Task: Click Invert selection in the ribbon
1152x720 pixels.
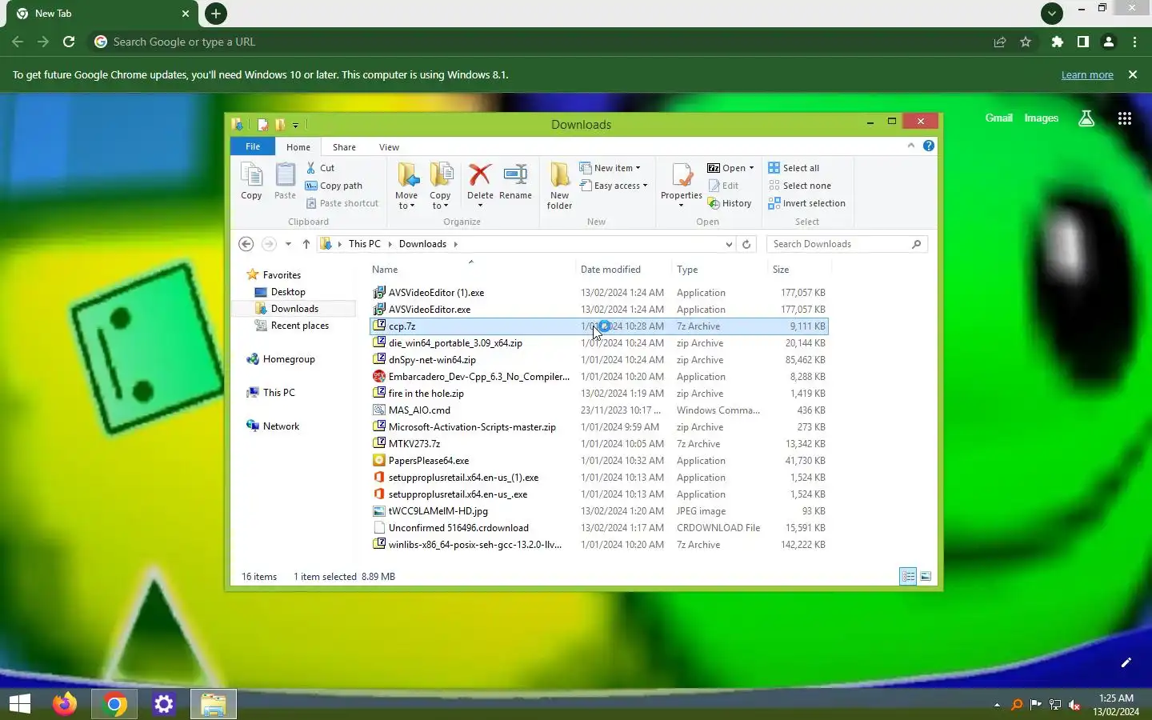Action: 806,203
